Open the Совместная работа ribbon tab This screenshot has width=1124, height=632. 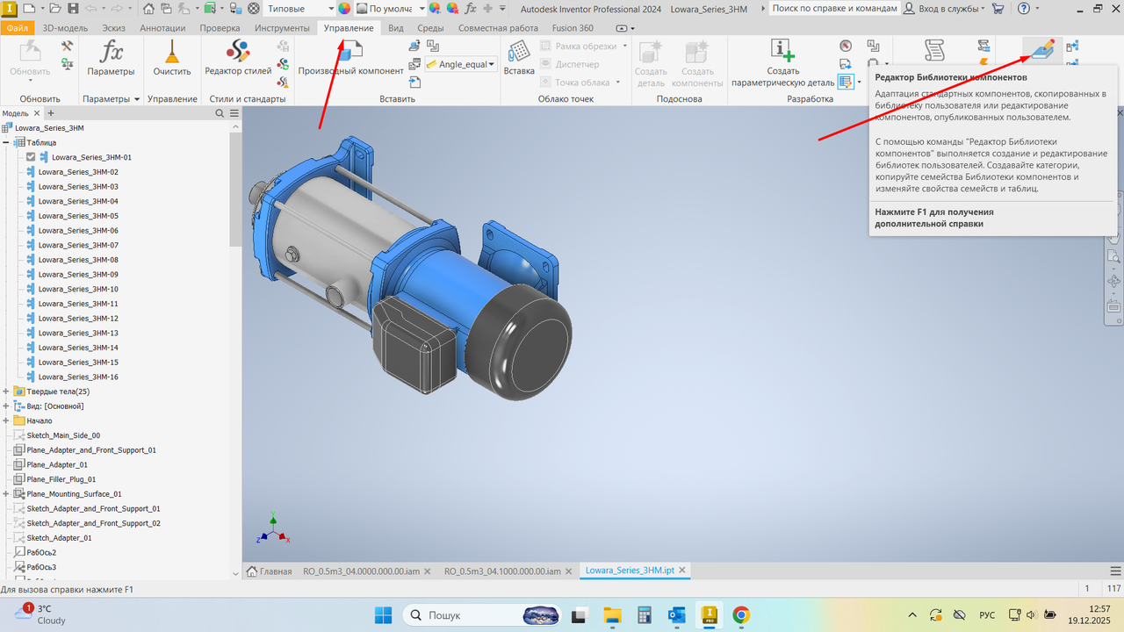pos(498,28)
